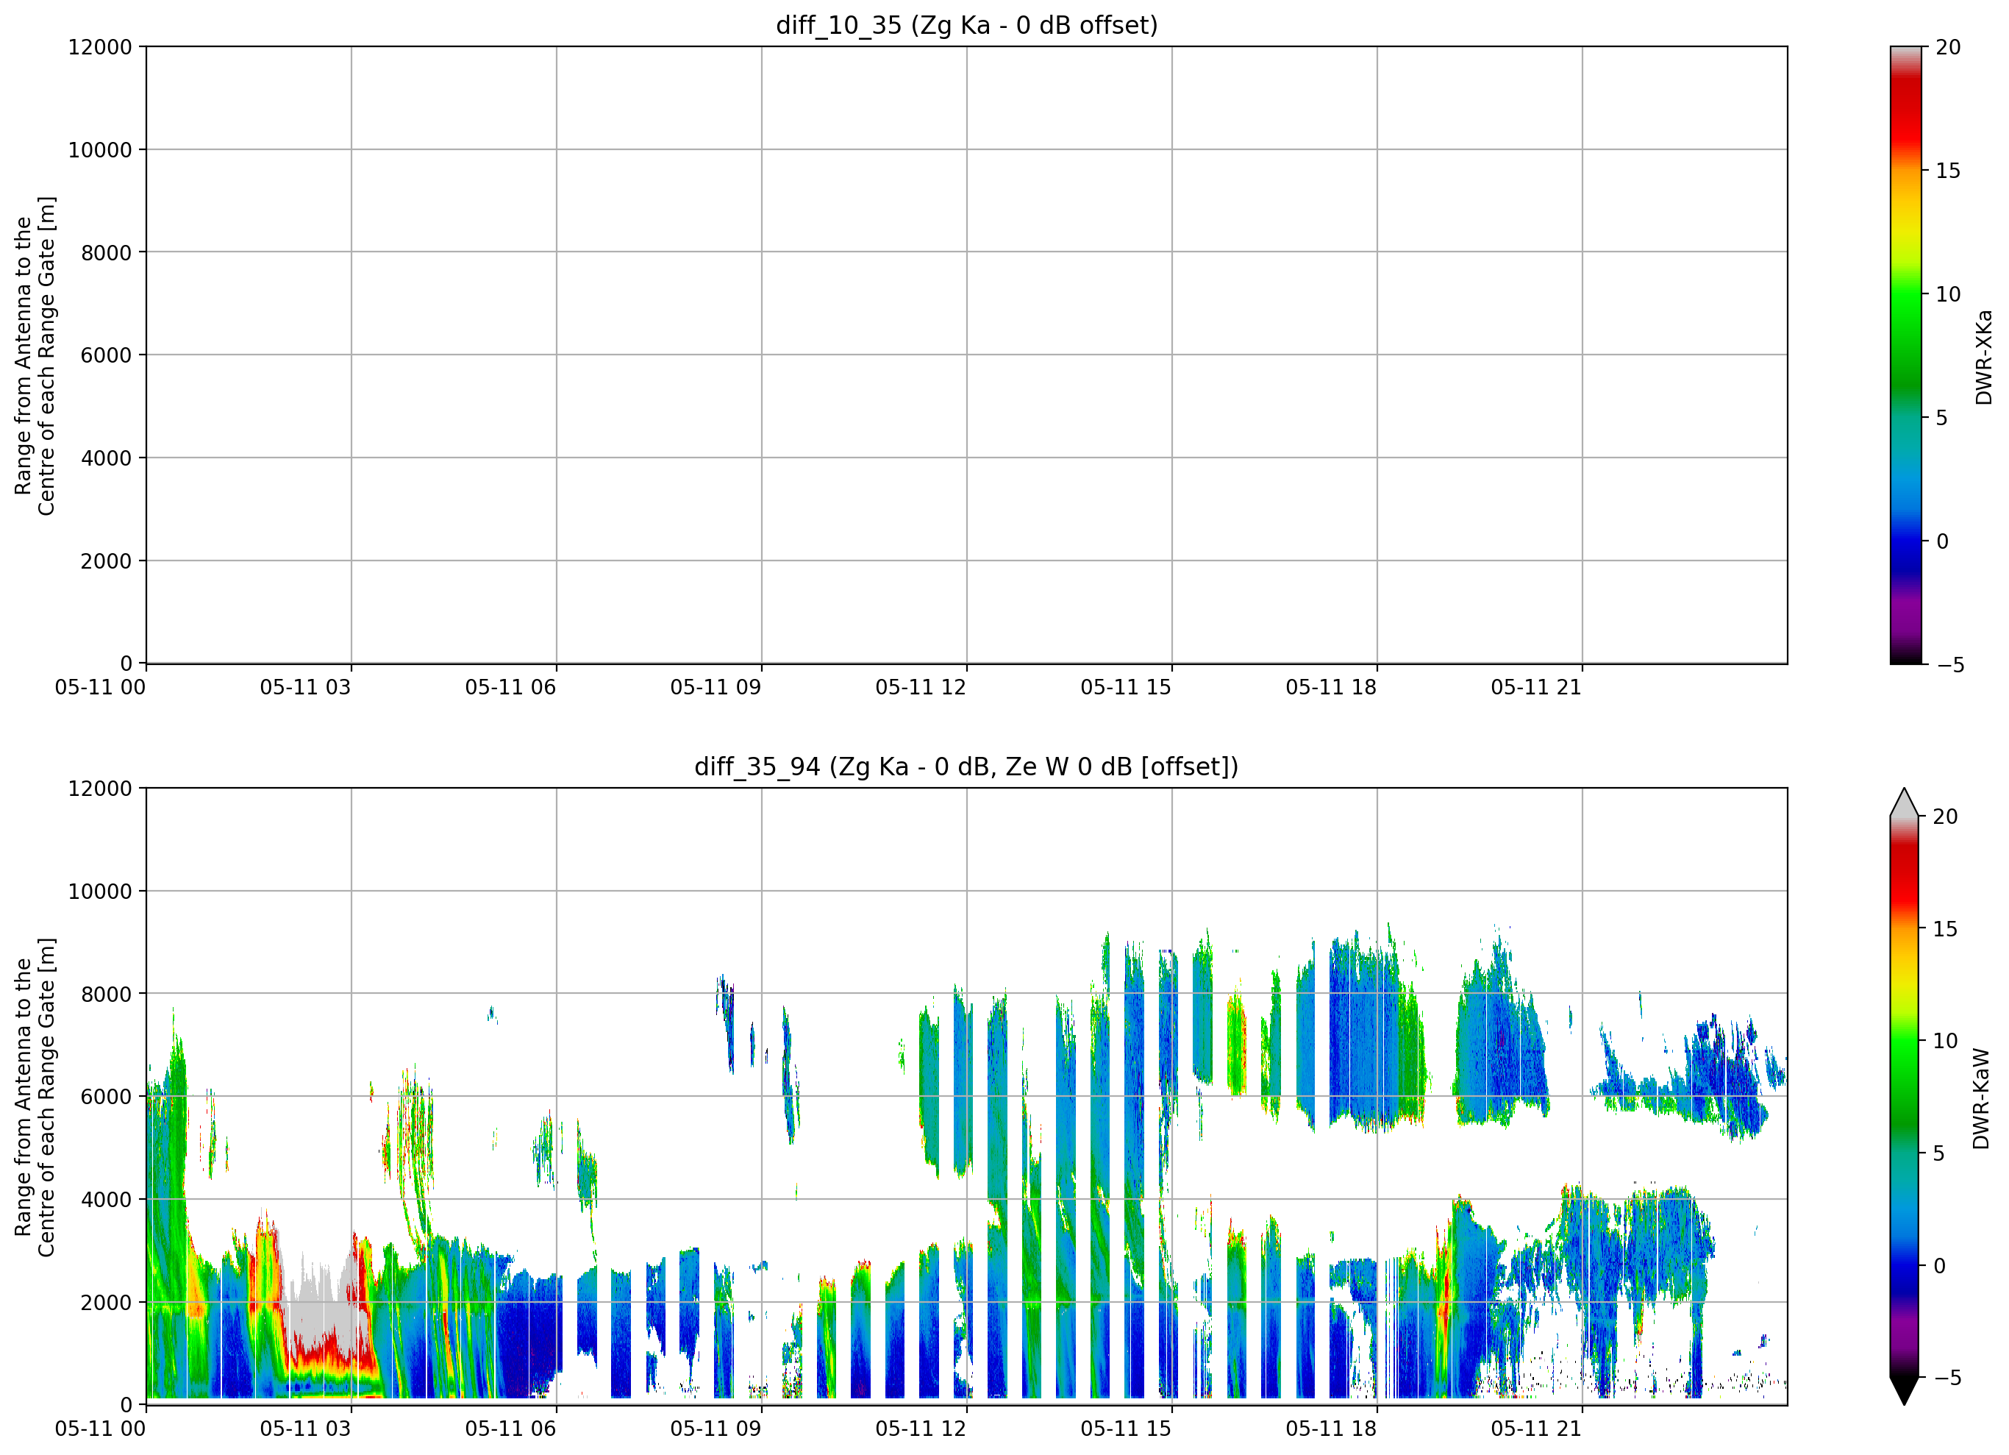The width and height of the screenshot is (2009, 1455).
Task: Click the lower black arrow of the DWR-KaW colorbar
Action: coord(1904,1390)
